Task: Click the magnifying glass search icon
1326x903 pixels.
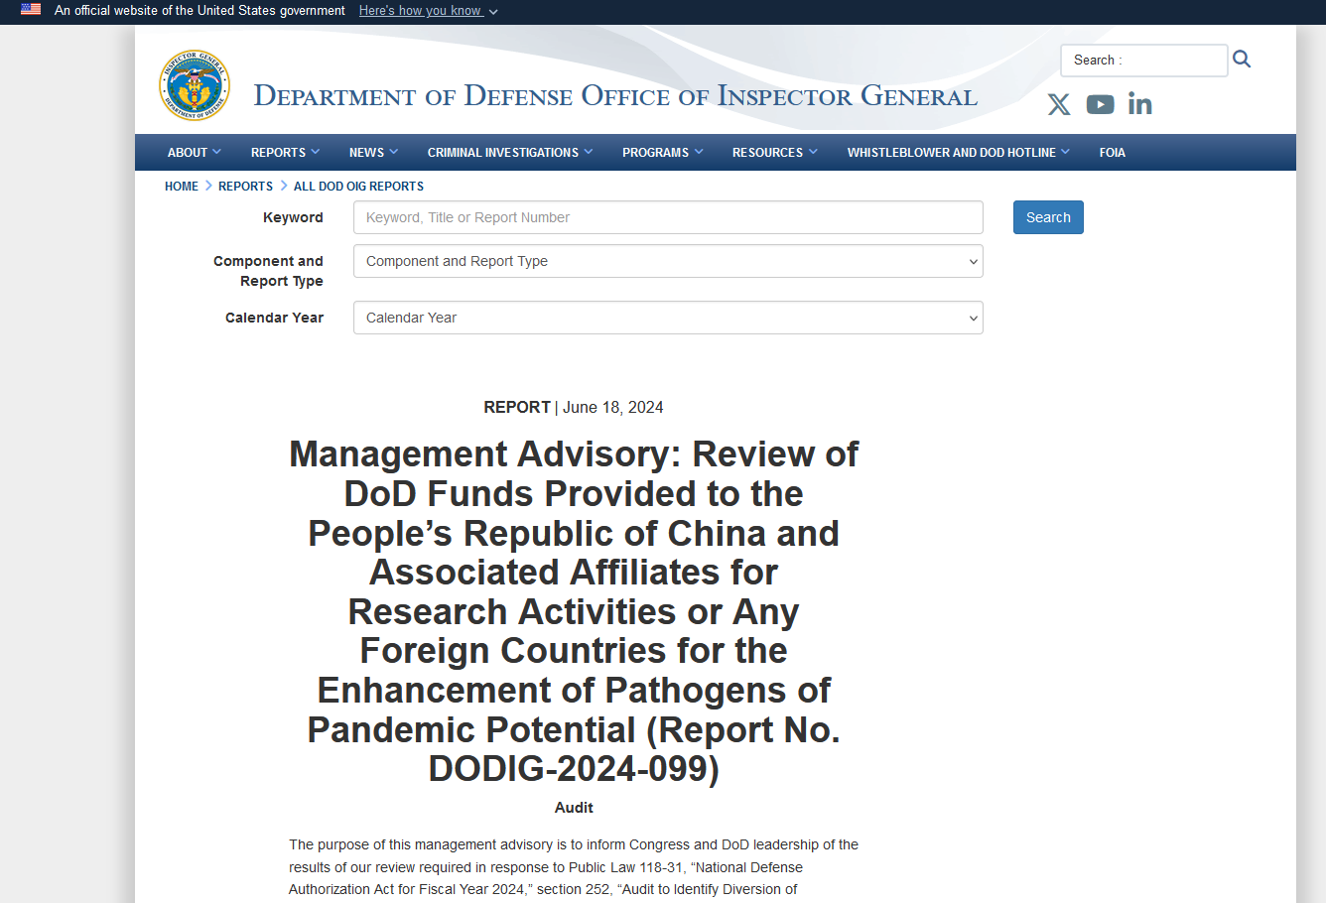Action: 1242,60
